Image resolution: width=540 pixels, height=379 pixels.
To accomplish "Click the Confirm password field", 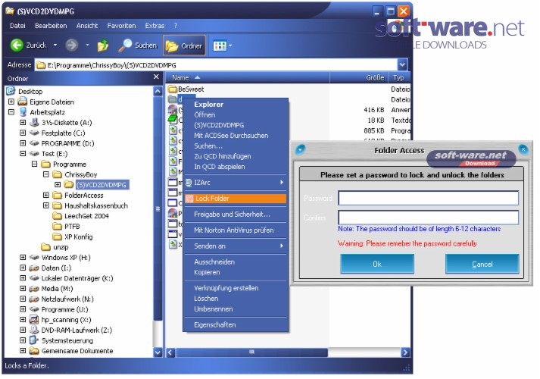I will [428, 218].
